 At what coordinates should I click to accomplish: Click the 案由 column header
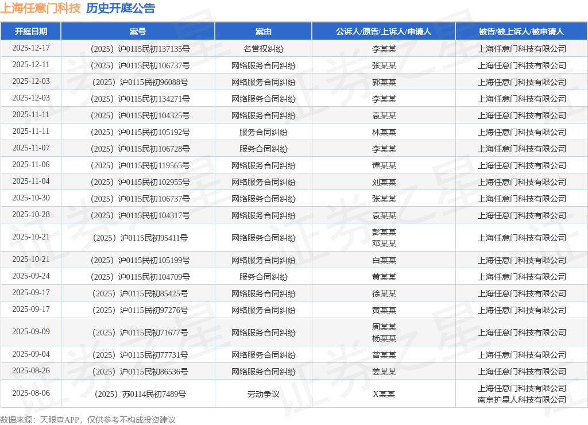263,32
